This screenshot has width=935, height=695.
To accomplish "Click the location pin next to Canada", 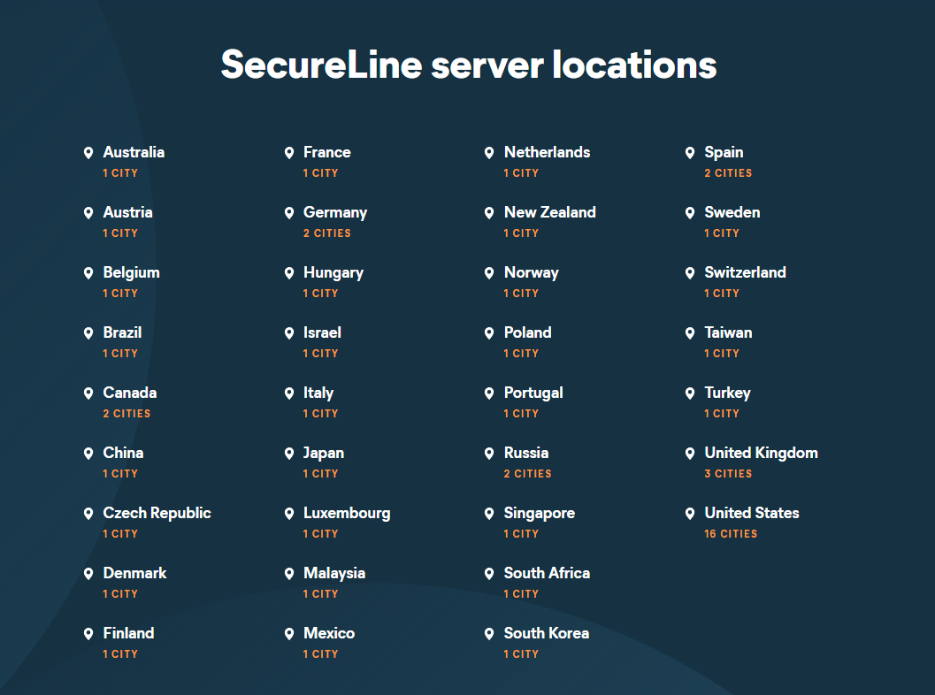I will (x=88, y=393).
